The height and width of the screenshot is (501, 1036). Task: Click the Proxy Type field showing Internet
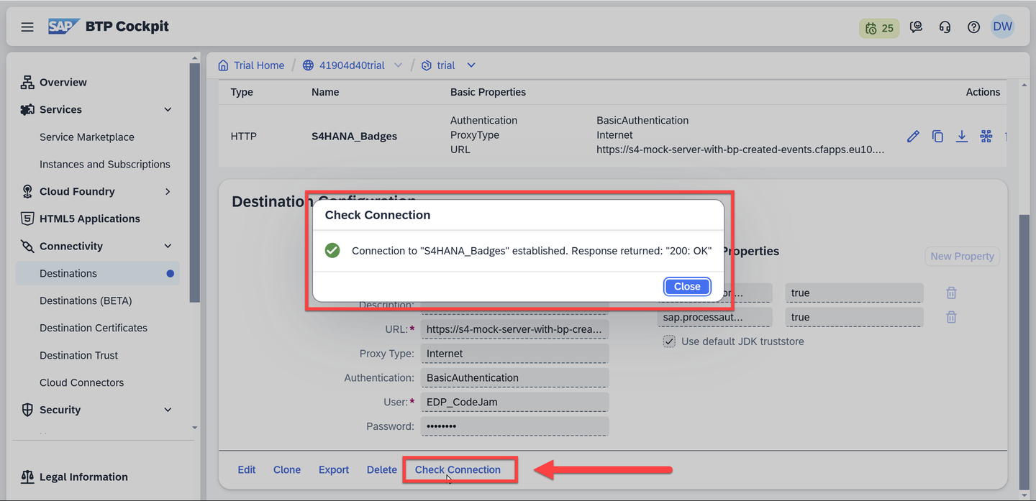[x=515, y=354]
